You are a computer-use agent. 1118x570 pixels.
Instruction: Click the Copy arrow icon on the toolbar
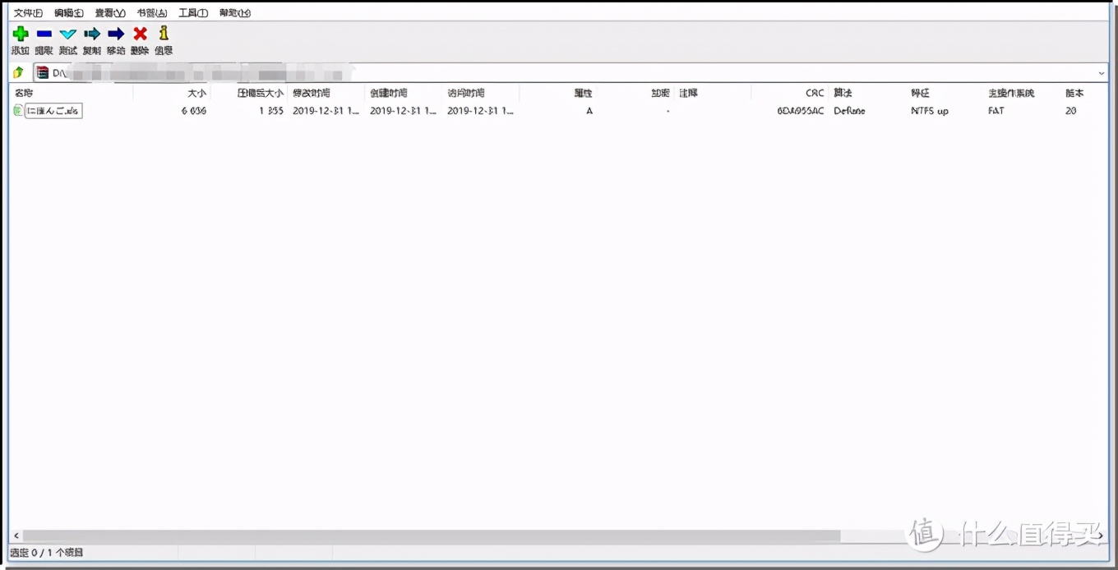click(x=91, y=34)
